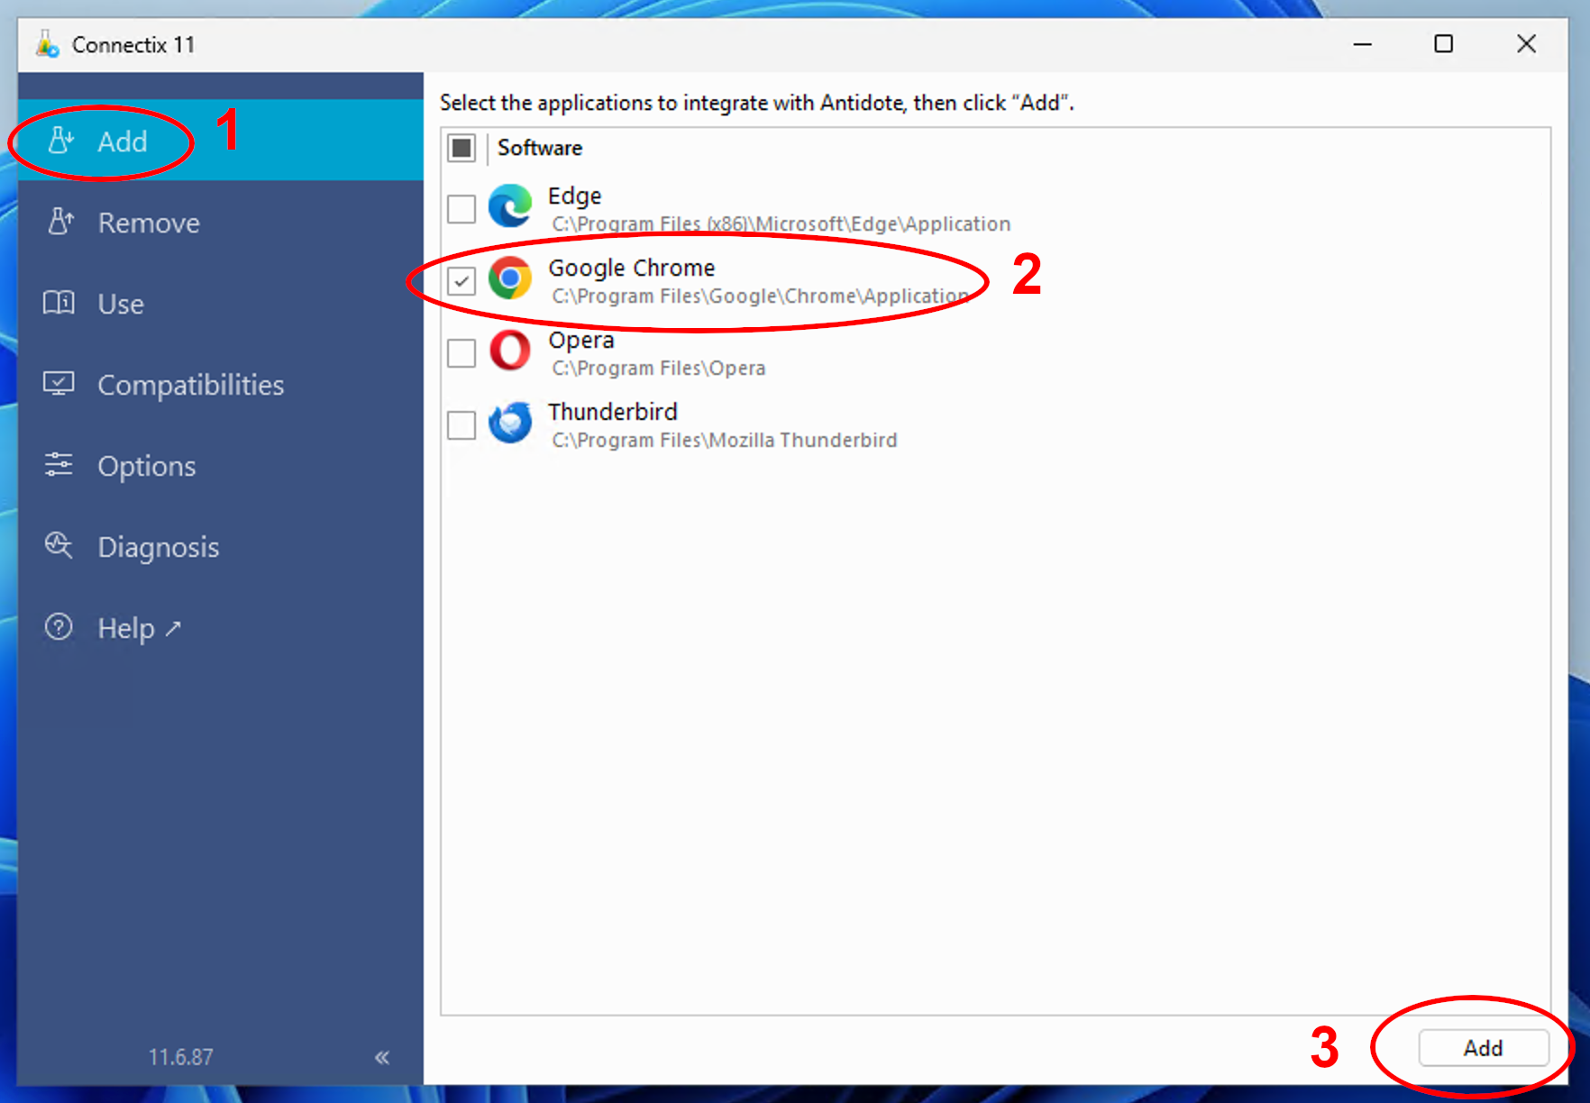
Task: Collapse the sidebar with double chevron
Action: click(382, 1057)
